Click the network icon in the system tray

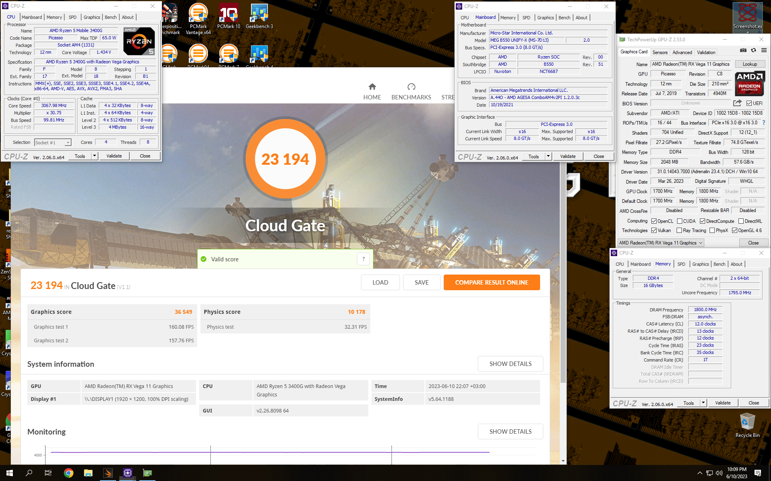[x=710, y=473]
